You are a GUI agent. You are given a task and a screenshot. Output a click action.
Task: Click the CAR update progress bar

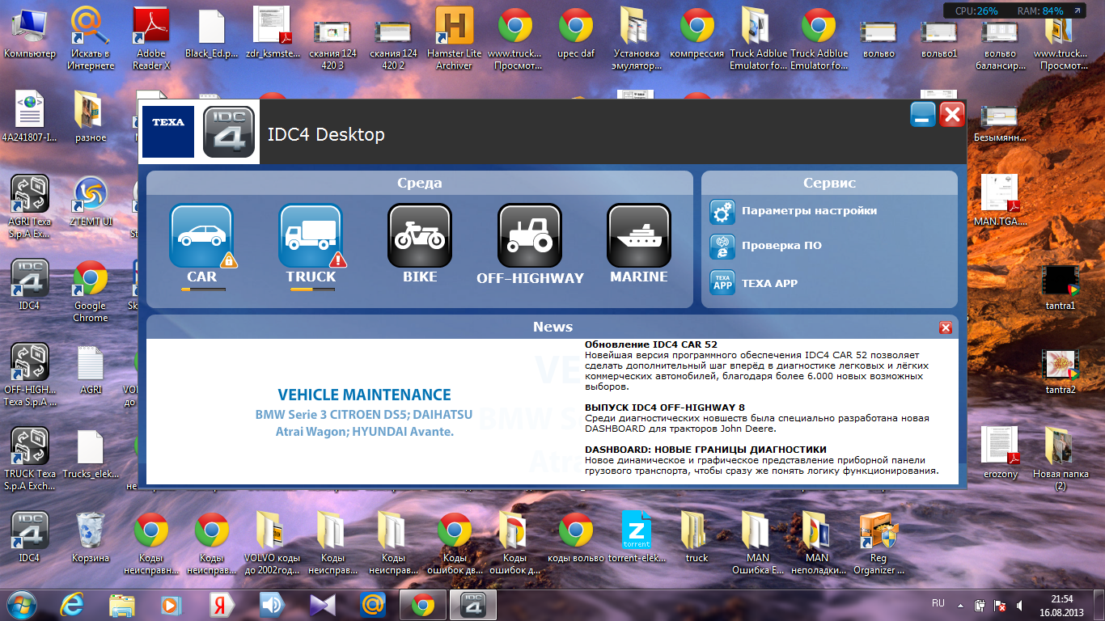pos(203,289)
